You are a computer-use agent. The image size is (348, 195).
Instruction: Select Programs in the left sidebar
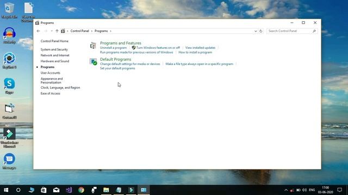(47, 67)
